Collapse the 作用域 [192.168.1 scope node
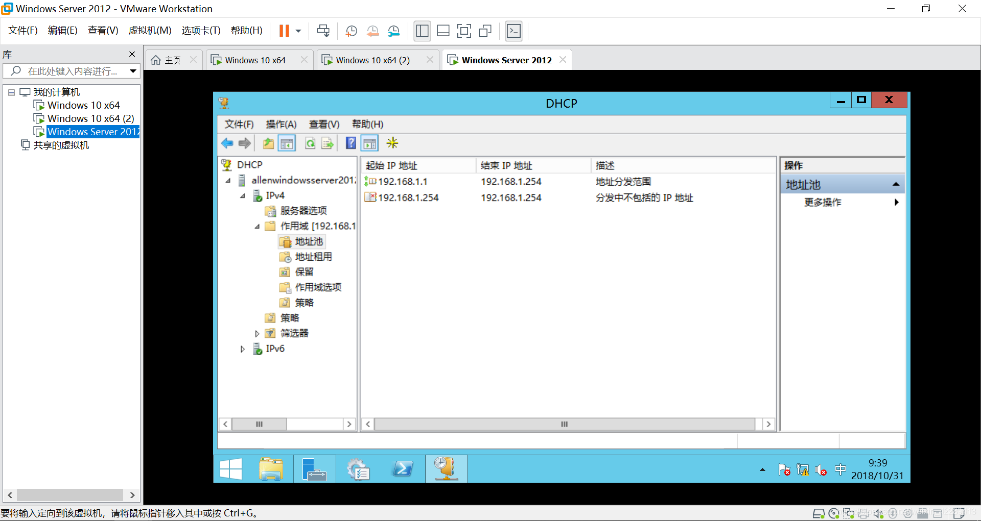This screenshot has height=521, width=981. (x=257, y=227)
